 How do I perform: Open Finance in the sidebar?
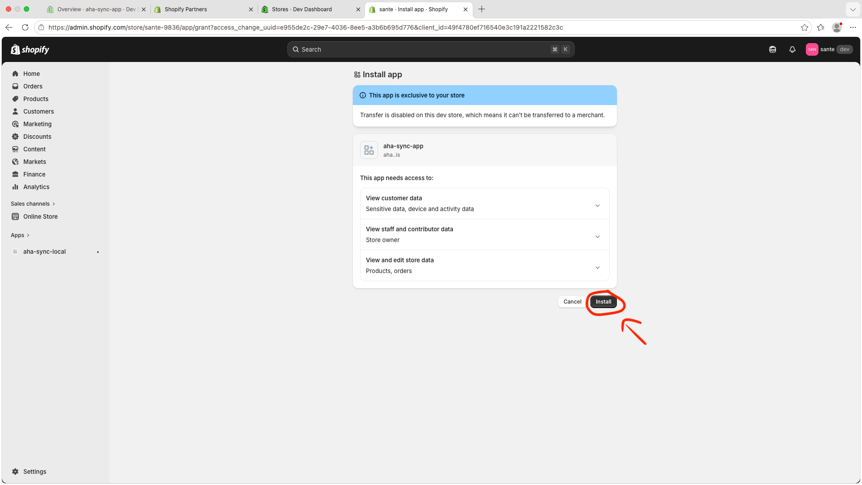pos(35,174)
